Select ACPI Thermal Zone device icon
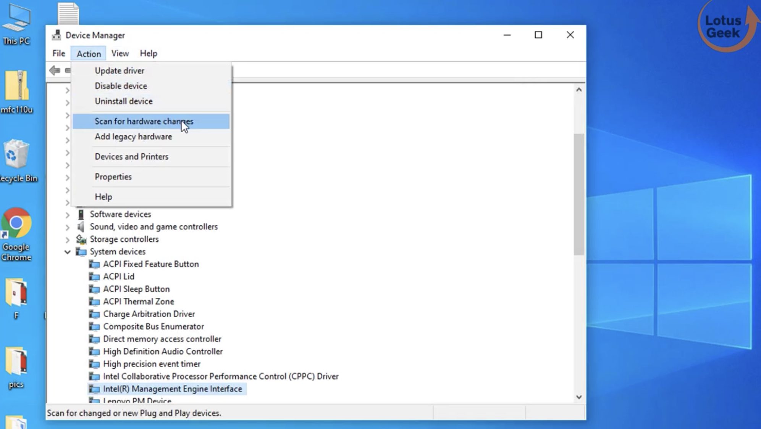761x429 pixels. pos(94,301)
